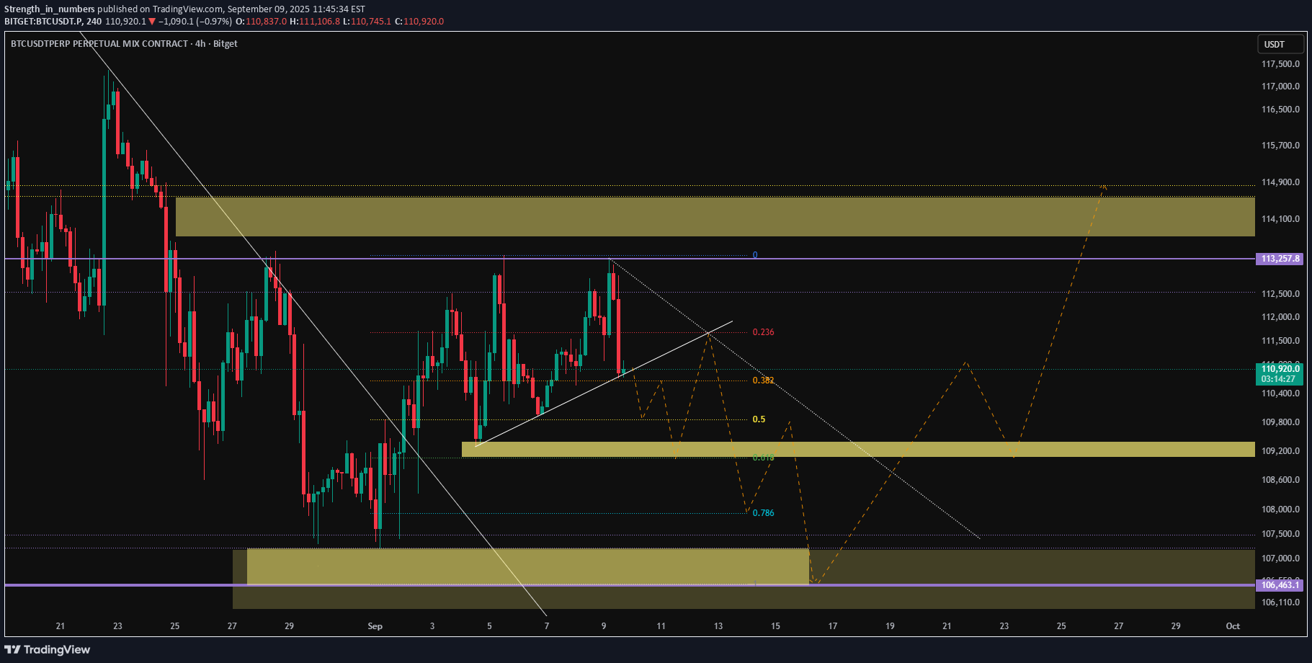Click the 15 date label on time axis
The width and height of the screenshot is (1312, 663).
tap(775, 626)
